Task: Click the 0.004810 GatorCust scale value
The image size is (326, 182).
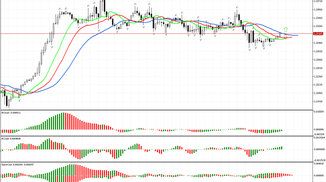Action: pos(319,165)
